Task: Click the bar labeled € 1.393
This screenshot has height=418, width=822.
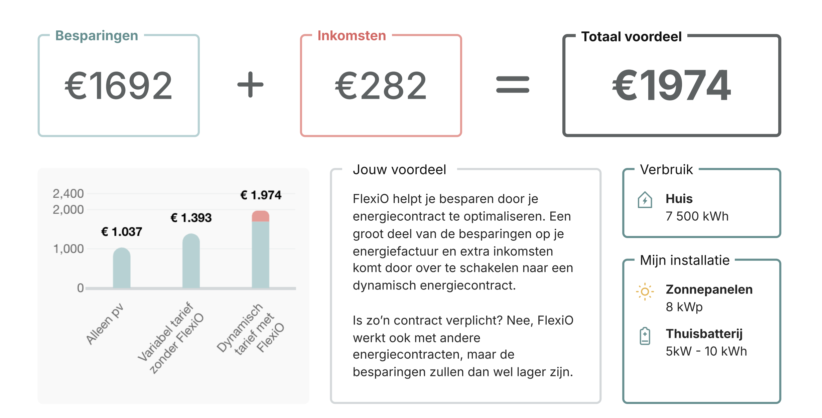Action: [191, 261]
